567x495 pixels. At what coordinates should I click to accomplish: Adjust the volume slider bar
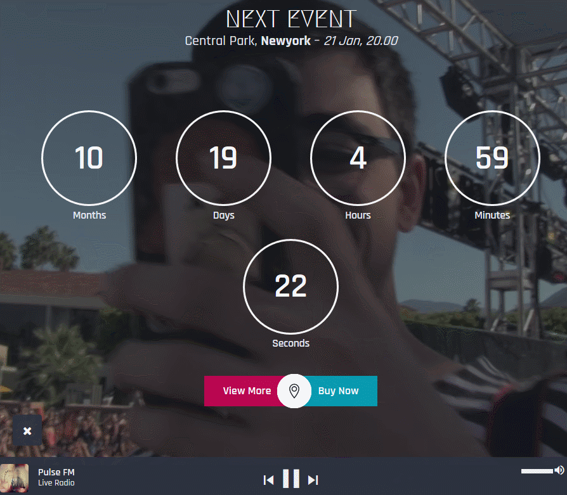[537, 471]
